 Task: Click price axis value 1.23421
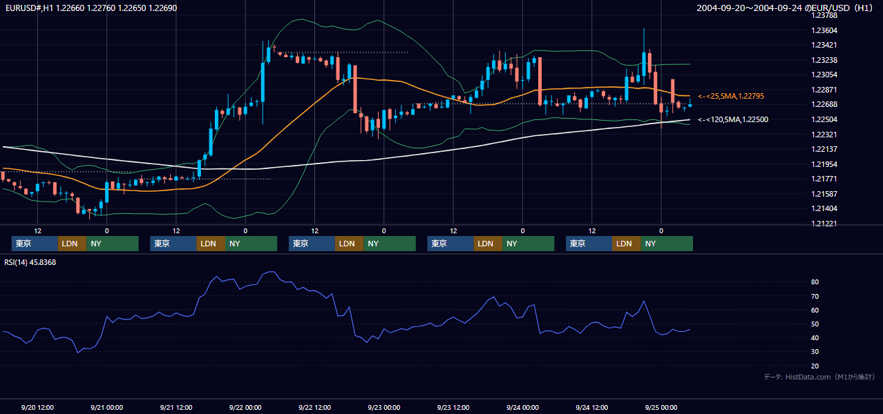pos(824,45)
